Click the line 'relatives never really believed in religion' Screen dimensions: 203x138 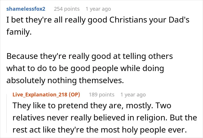click(105, 118)
